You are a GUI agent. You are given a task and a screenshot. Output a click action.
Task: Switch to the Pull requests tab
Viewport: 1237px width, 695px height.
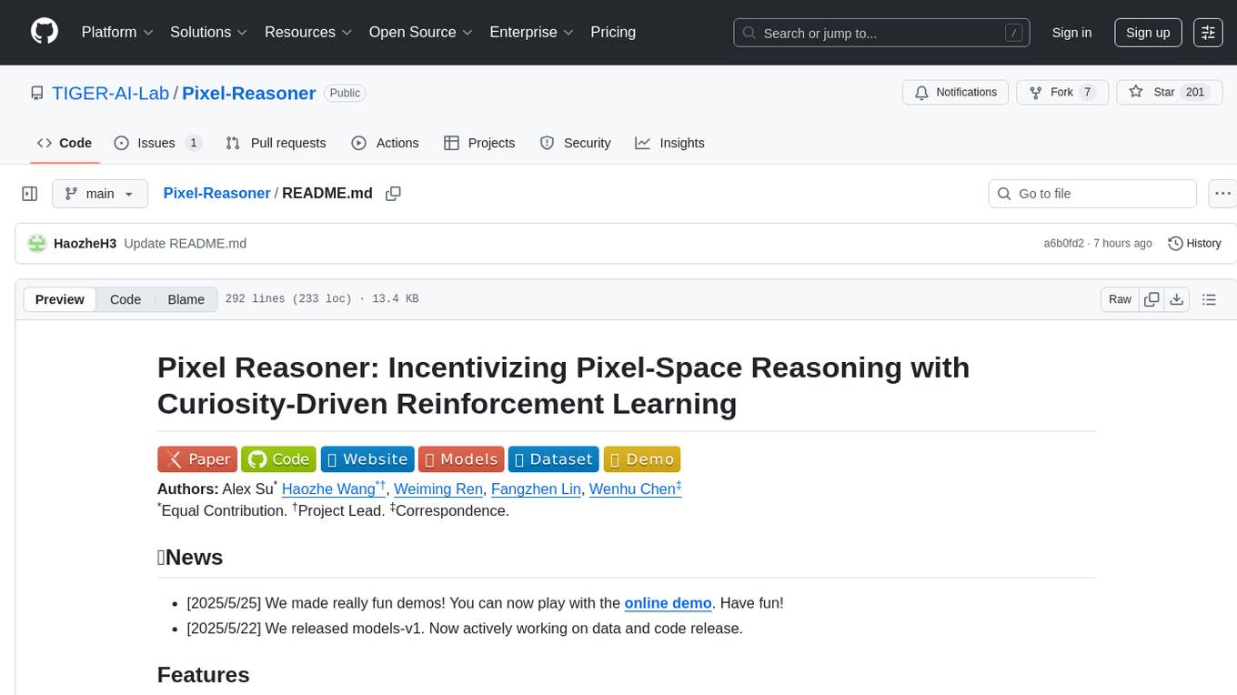pyautogui.click(x=276, y=143)
